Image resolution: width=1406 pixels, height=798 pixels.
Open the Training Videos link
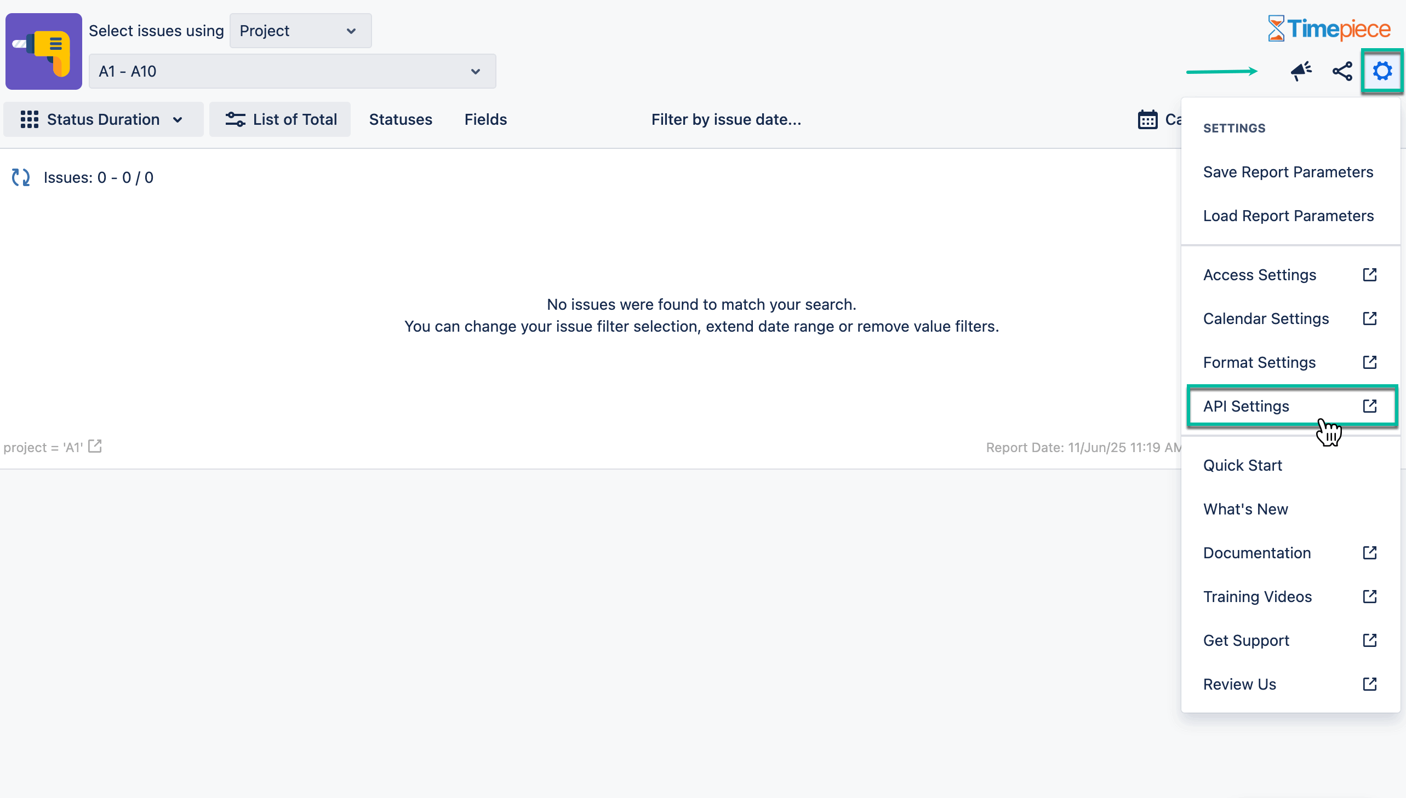[x=1258, y=596]
